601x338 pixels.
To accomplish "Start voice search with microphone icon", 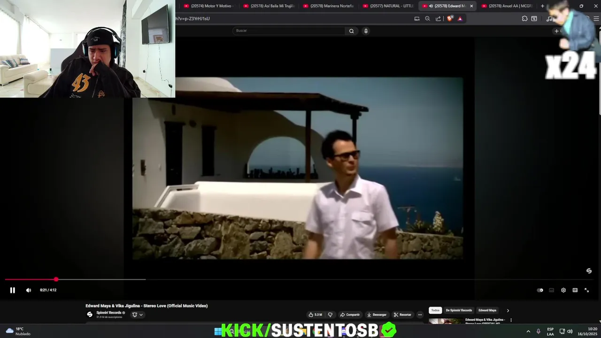I will 366,31.
